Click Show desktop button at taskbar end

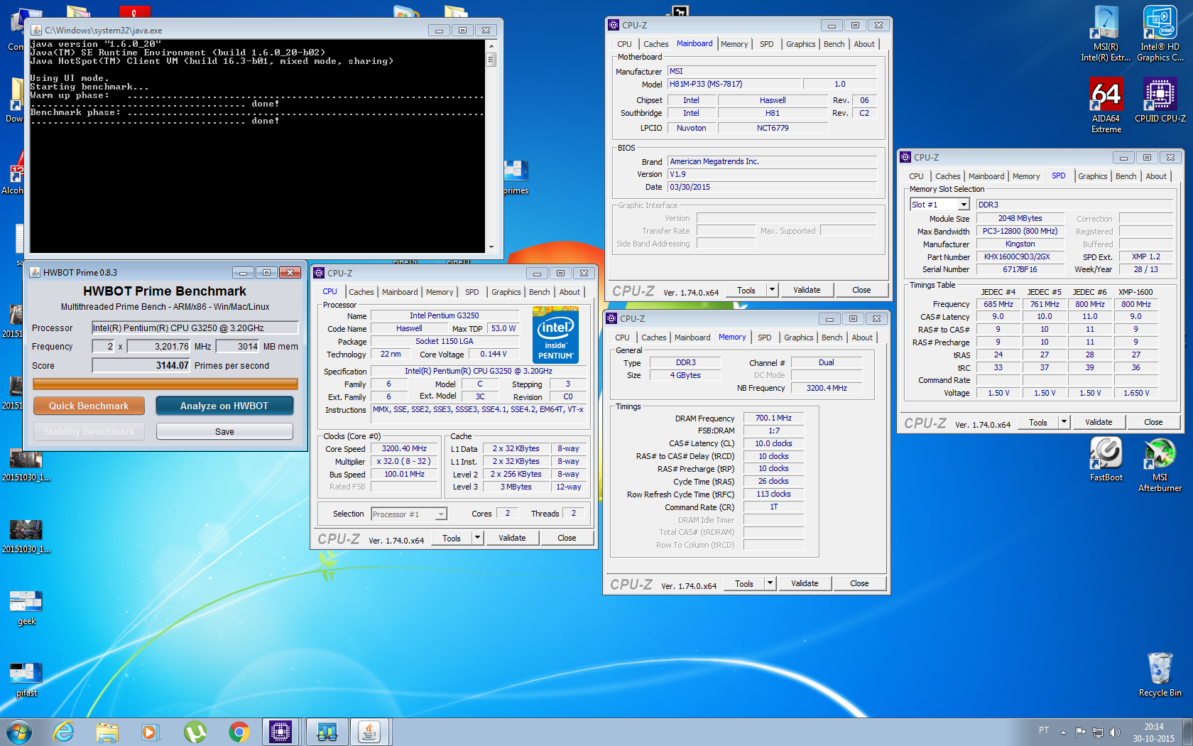[1188, 732]
